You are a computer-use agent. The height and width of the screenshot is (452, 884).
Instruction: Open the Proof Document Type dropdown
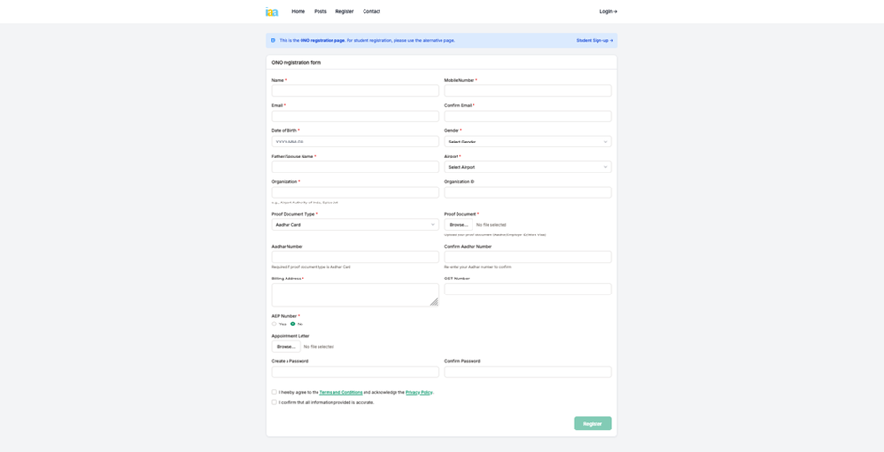(x=355, y=225)
